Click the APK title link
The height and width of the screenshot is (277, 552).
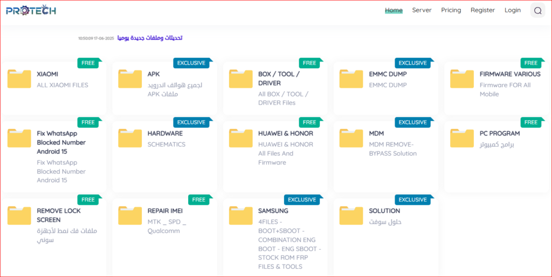(153, 74)
